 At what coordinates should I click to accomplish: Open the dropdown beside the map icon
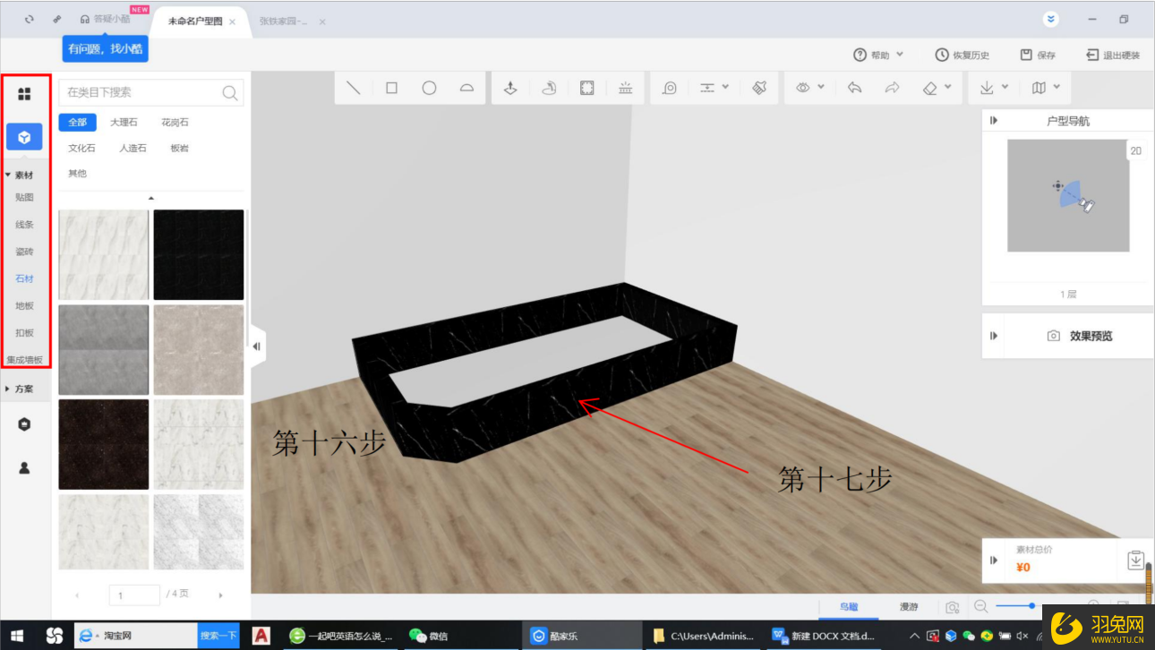point(1057,87)
